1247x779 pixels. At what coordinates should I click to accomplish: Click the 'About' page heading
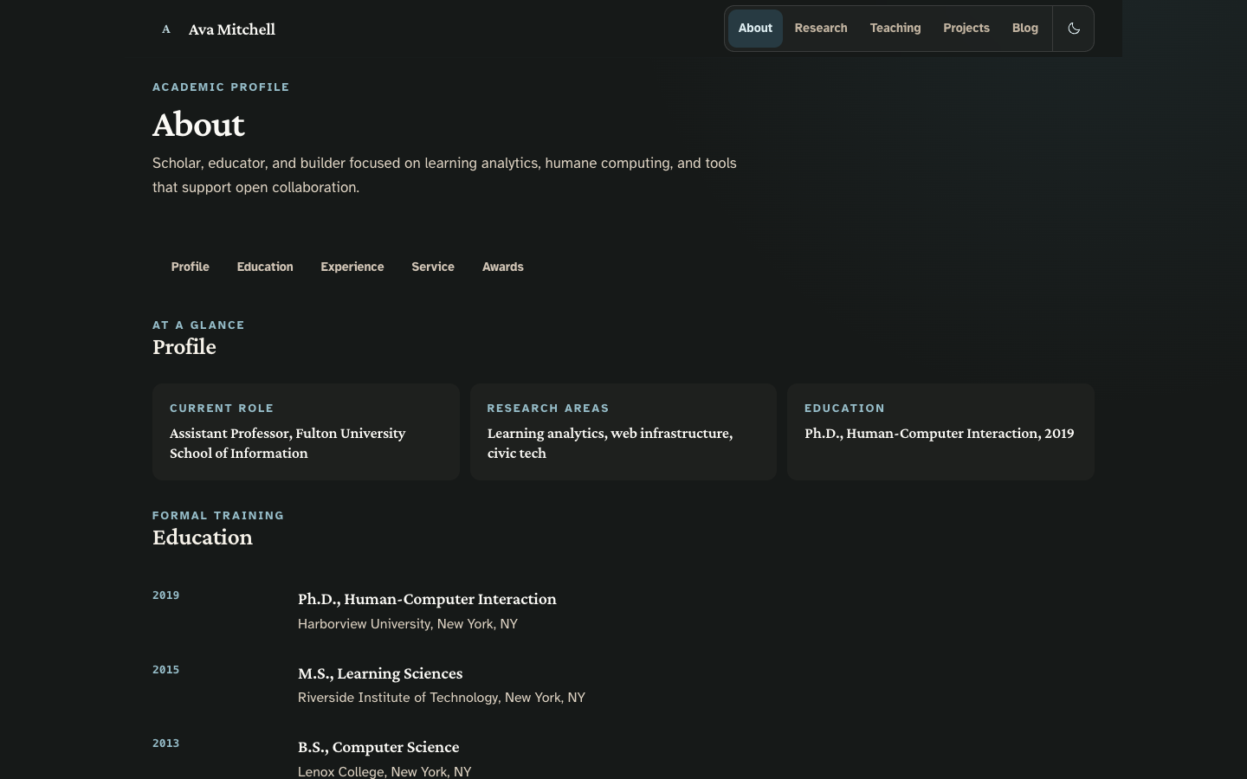198,125
